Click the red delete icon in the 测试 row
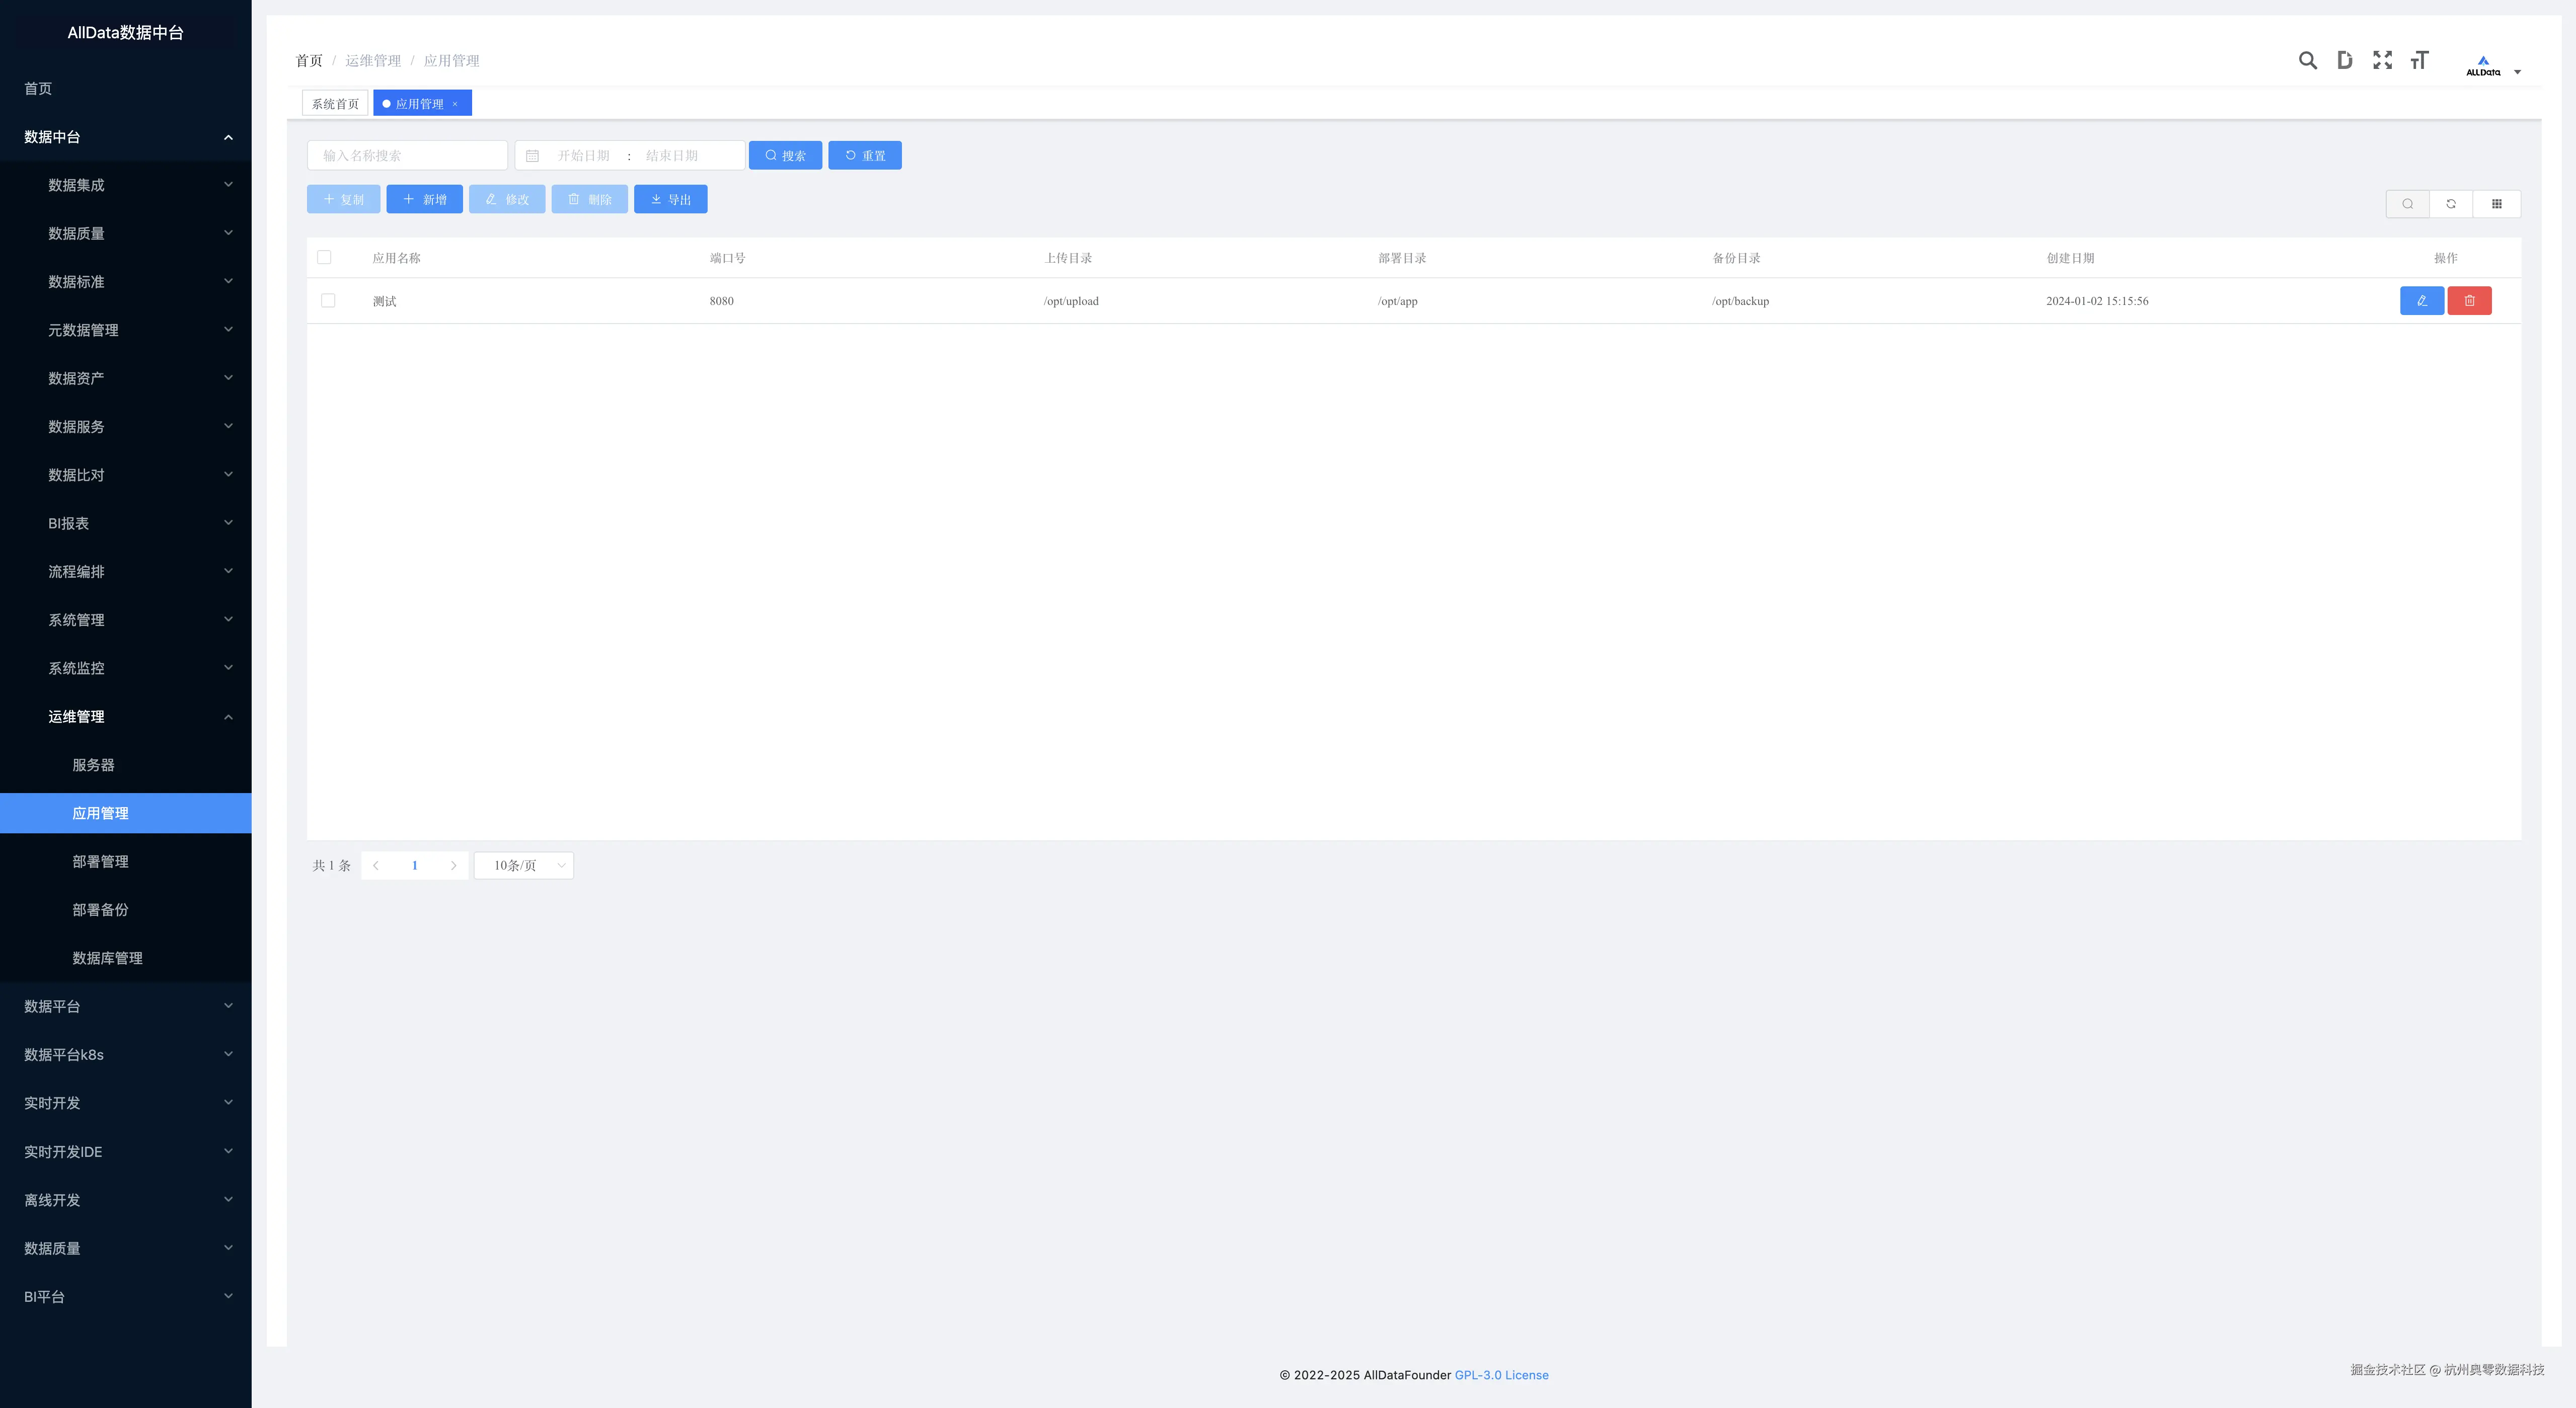Viewport: 2576px width, 1408px height. 2469,301
